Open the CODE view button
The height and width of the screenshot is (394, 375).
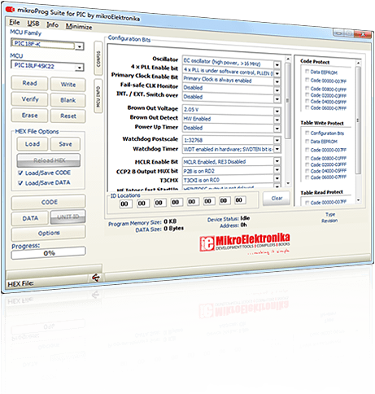click(49, 202)
